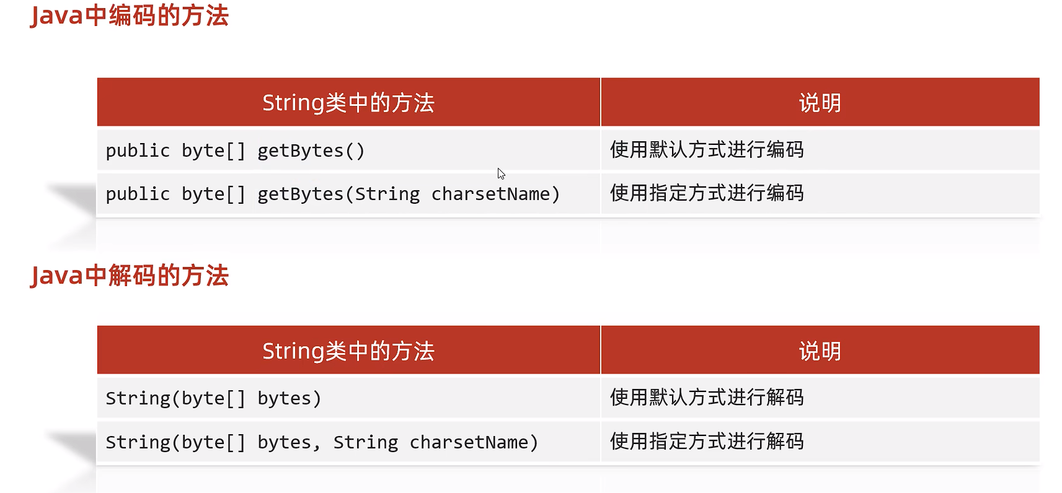Click description "使用指定方式进行编码"

click(707, 193)
